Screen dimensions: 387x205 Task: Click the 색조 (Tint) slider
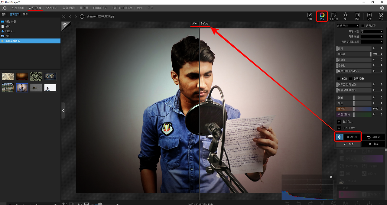[354, 114]
